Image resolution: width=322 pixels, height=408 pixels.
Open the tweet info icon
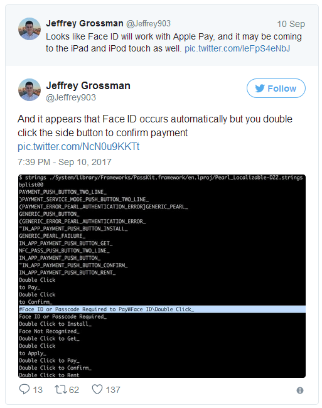(300, 390)
